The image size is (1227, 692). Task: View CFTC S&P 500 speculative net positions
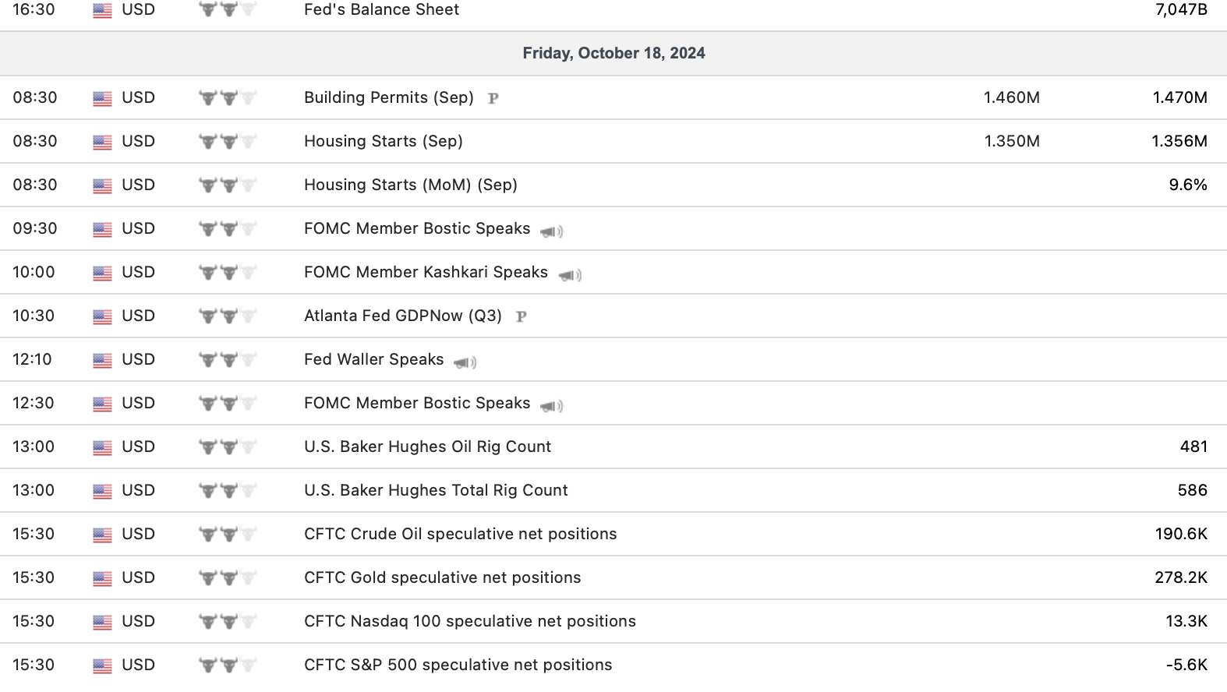(458, 665)
